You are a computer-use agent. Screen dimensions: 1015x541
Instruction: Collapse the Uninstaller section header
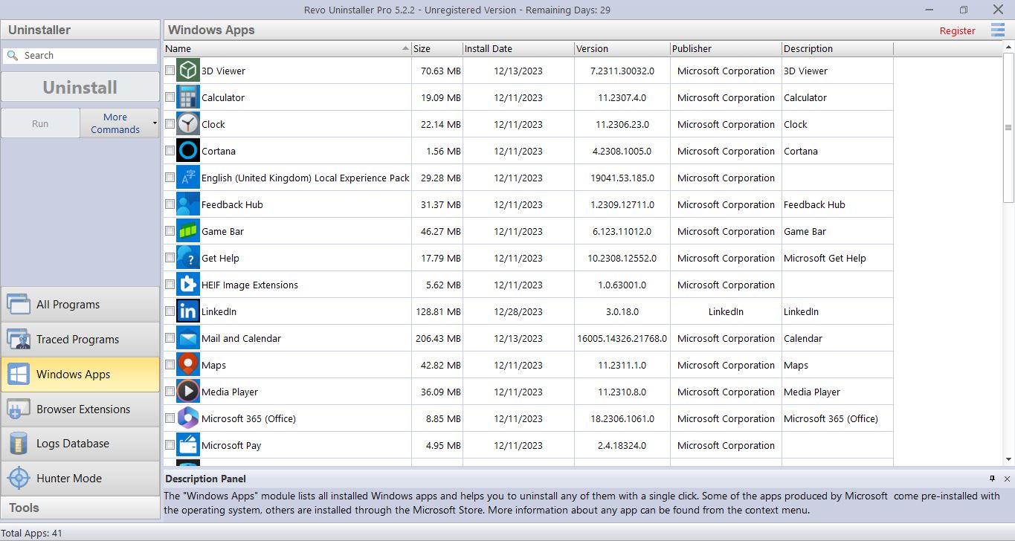[x=80, y=30]
